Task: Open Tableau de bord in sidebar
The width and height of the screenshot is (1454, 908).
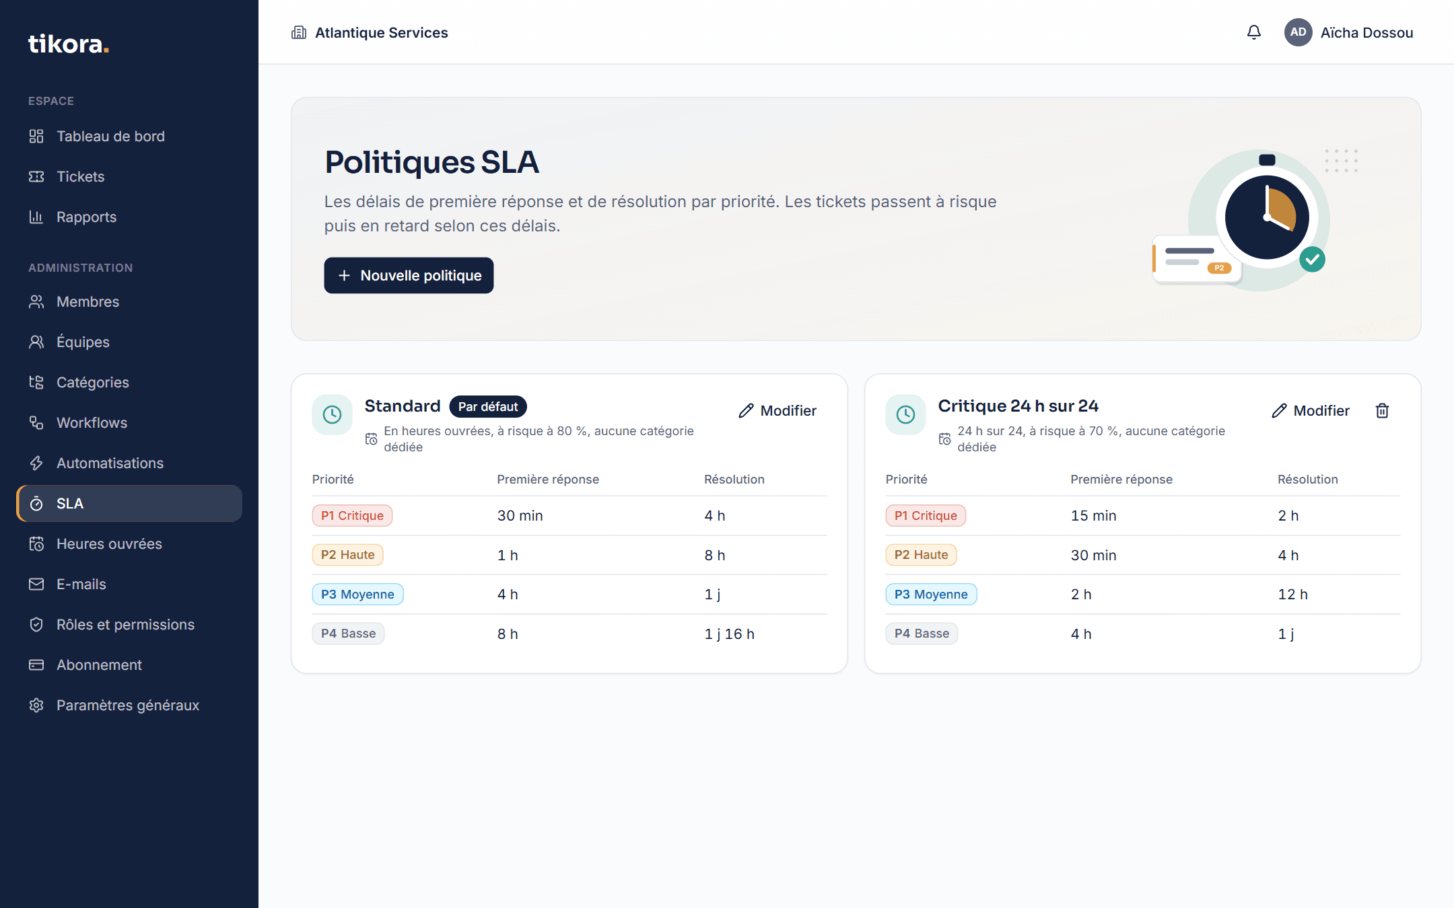Action: coord(129,136)
